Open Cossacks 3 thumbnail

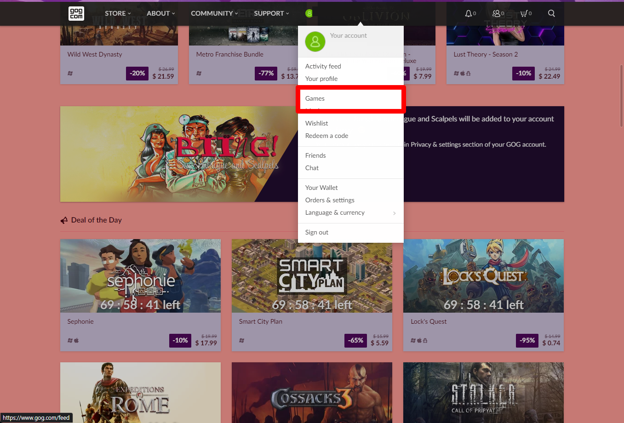pos(312,393)
